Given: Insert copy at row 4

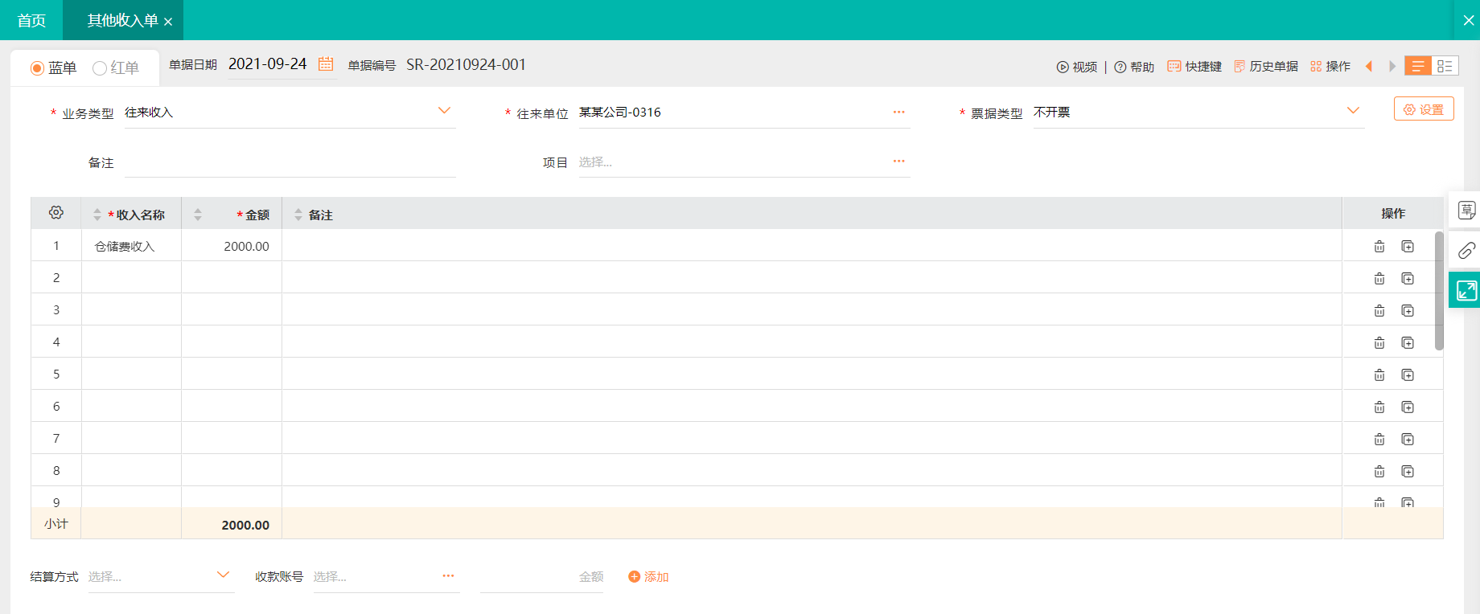Looking at the screenshot, I should click(x=1408, y=343).
